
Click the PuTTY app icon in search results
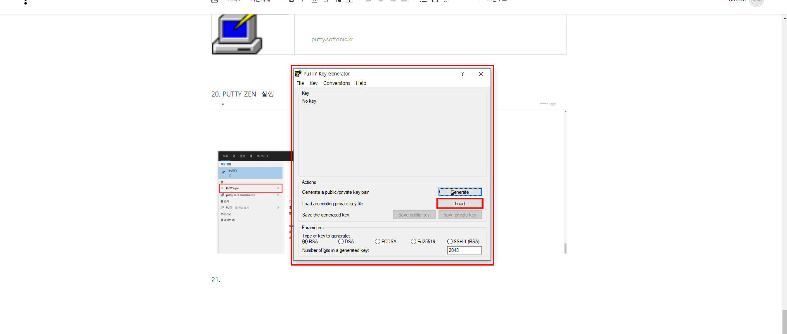click(x=224, y=172)
